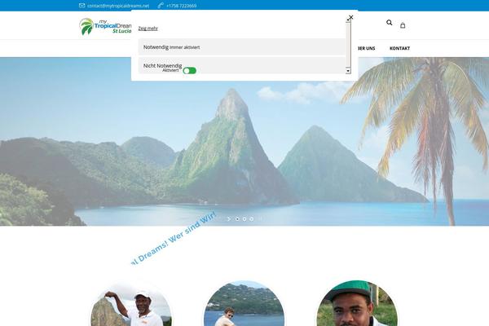The image size is (489, 326).
Task: Click the popup scrollbar down arrow
Action: (x=348, y=71)
